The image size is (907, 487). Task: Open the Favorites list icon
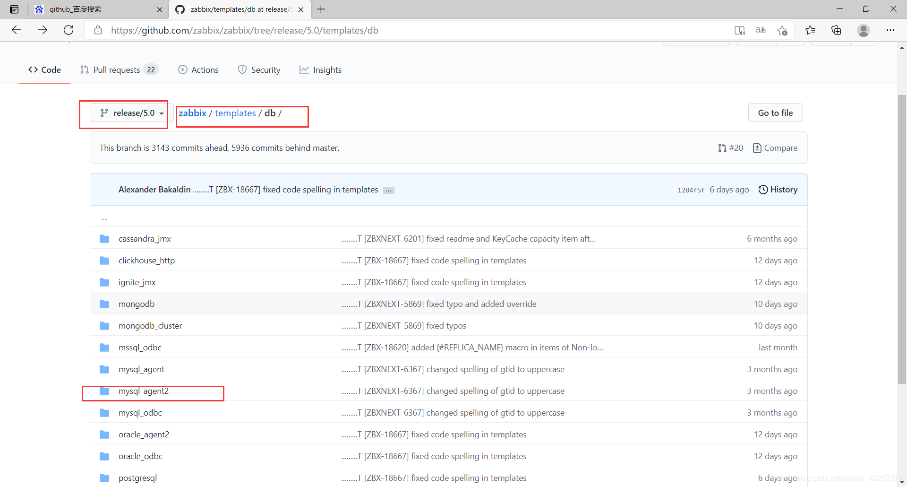(x=810, y=30)
